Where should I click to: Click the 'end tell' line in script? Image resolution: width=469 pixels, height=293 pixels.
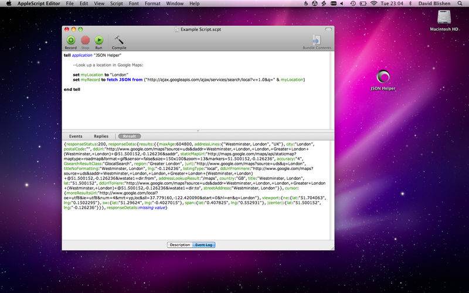72,90
